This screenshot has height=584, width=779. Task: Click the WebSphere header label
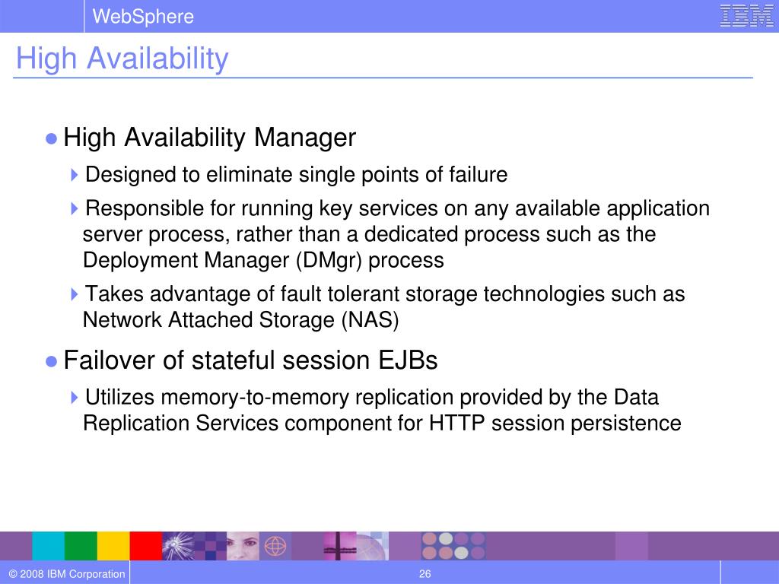coord(143,17)
